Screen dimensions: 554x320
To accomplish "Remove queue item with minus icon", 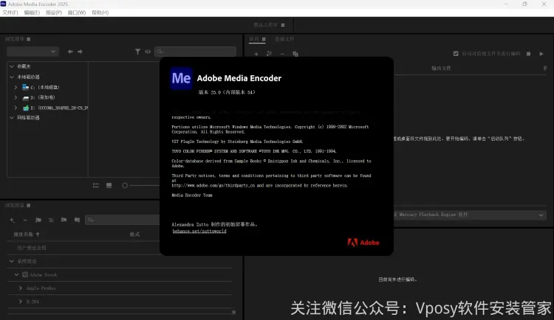I will [x=282, y=54].
